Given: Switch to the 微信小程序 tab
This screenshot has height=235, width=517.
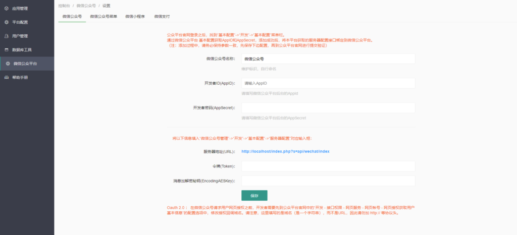Looking at the screenshot, I should click(135, 16).
